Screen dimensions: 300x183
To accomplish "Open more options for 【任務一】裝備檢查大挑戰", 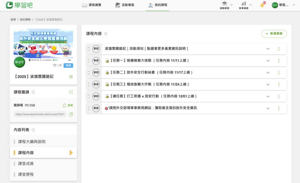I will coord(279,61).
